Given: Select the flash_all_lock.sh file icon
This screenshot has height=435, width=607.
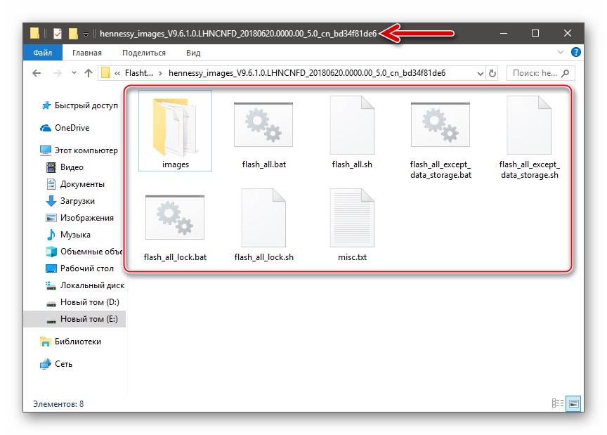Looking at the screenshot, I should pos(263,218).
